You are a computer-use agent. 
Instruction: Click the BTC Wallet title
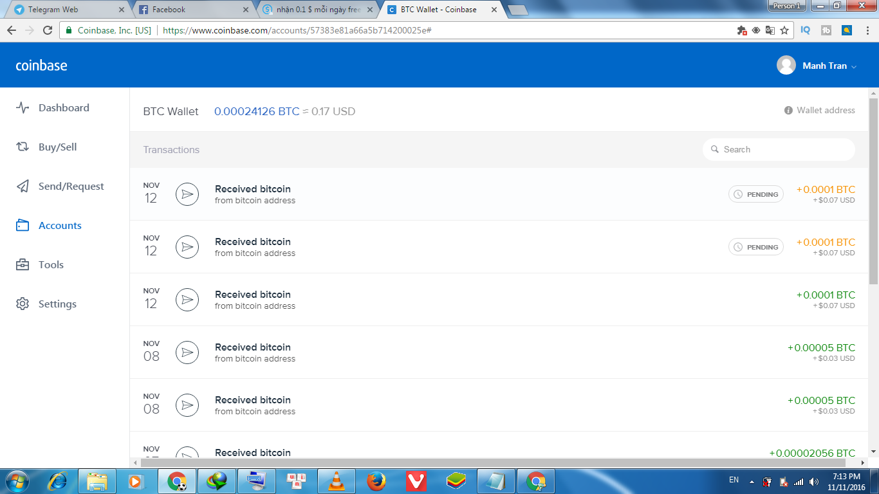coord(171,111)
